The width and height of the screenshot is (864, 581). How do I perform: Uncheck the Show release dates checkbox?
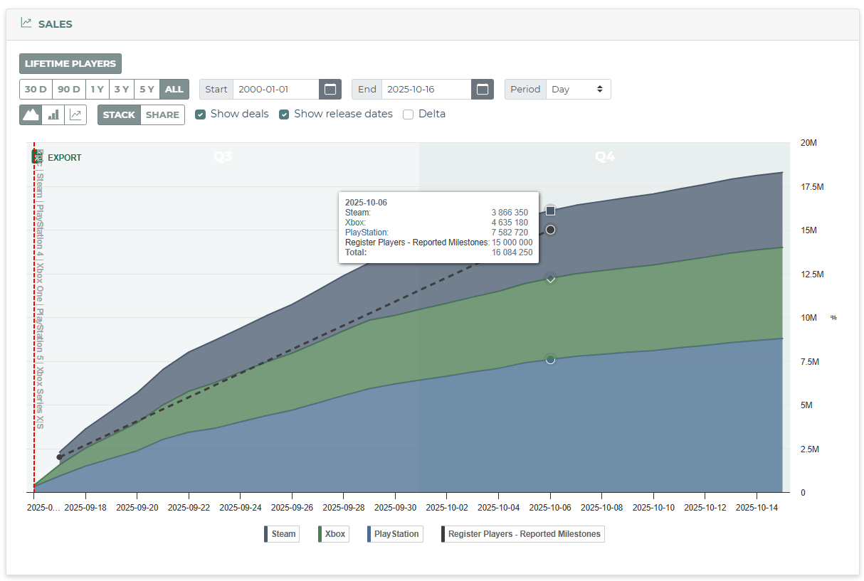pyautogui.click(x=284, y=114)
